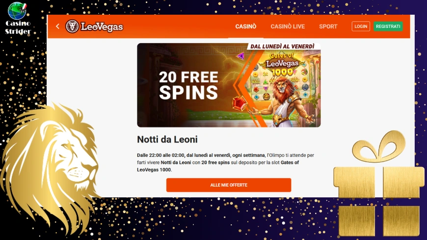Click the red gem on the banner

(x=239, y=103)
